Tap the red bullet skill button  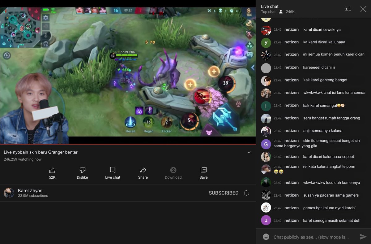(203, 96)
